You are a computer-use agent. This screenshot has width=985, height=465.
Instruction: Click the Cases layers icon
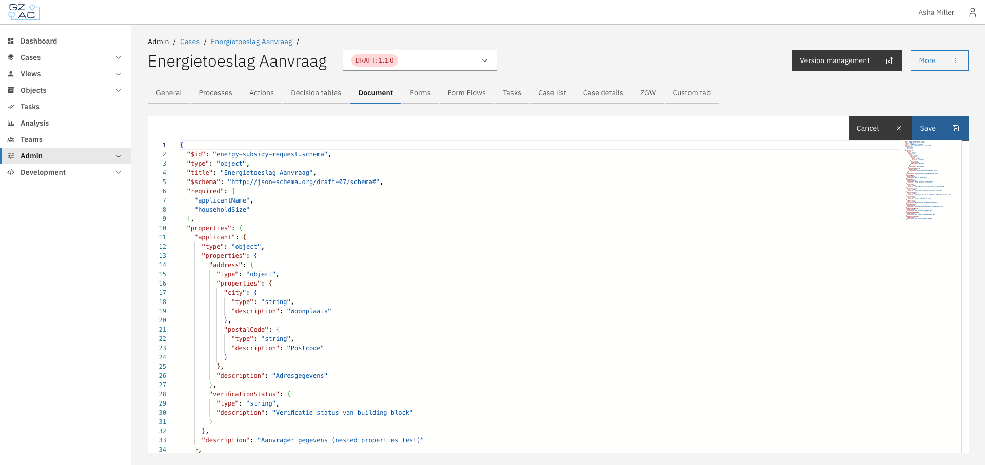pos(11,57)
